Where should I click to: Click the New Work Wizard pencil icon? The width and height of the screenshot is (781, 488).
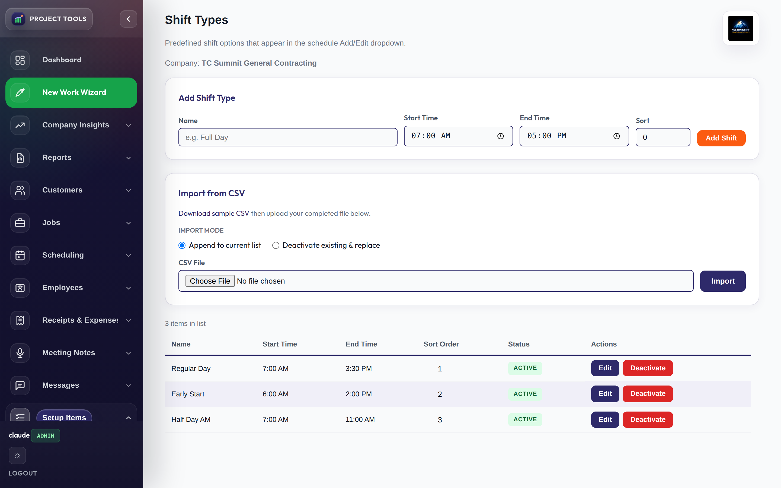click(x=20, y=93)
